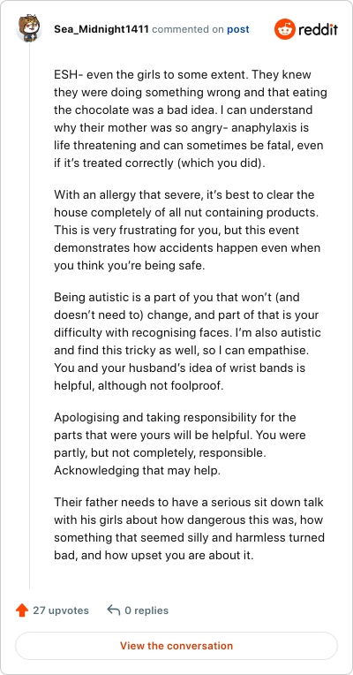
Task: Open the Sea_Midnight1411 username link
Action: coord(101,29)
